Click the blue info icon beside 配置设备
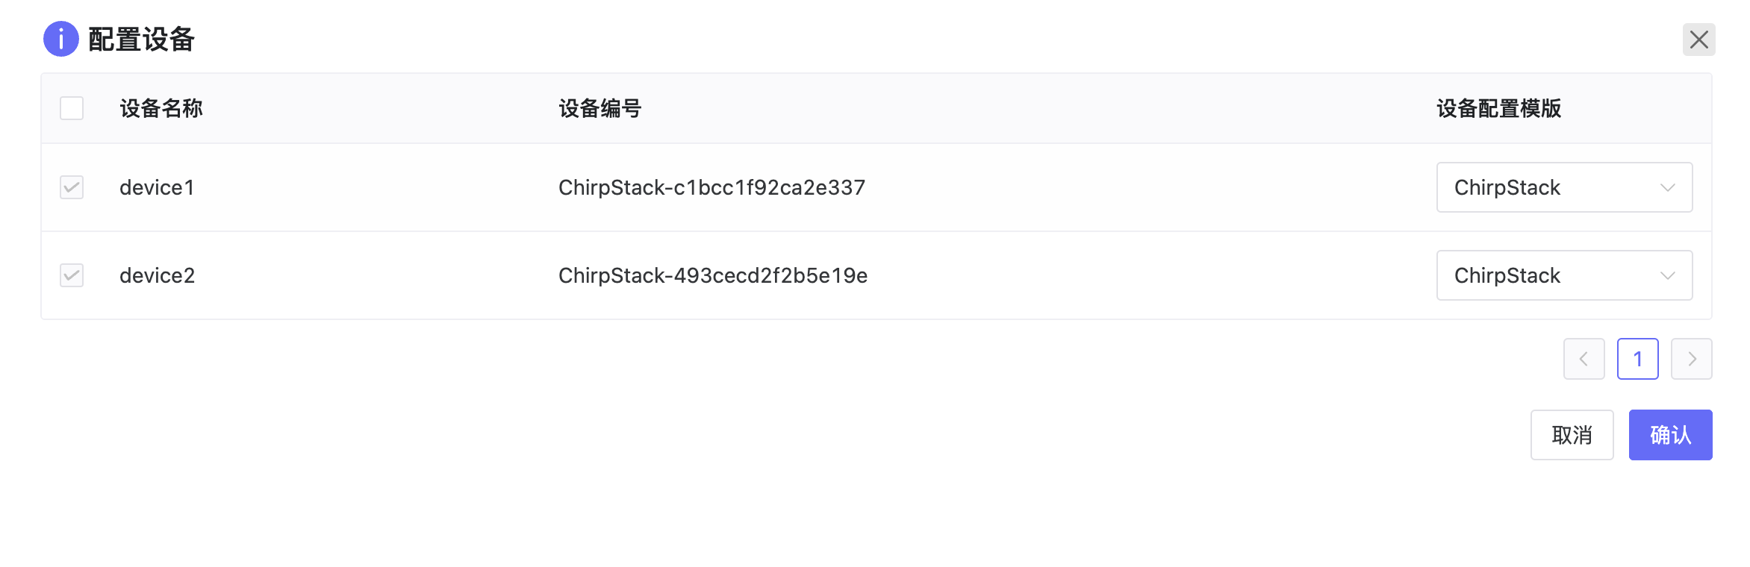Image resolution: width=1750 pixels, height=567 pixels. [60, 39]
